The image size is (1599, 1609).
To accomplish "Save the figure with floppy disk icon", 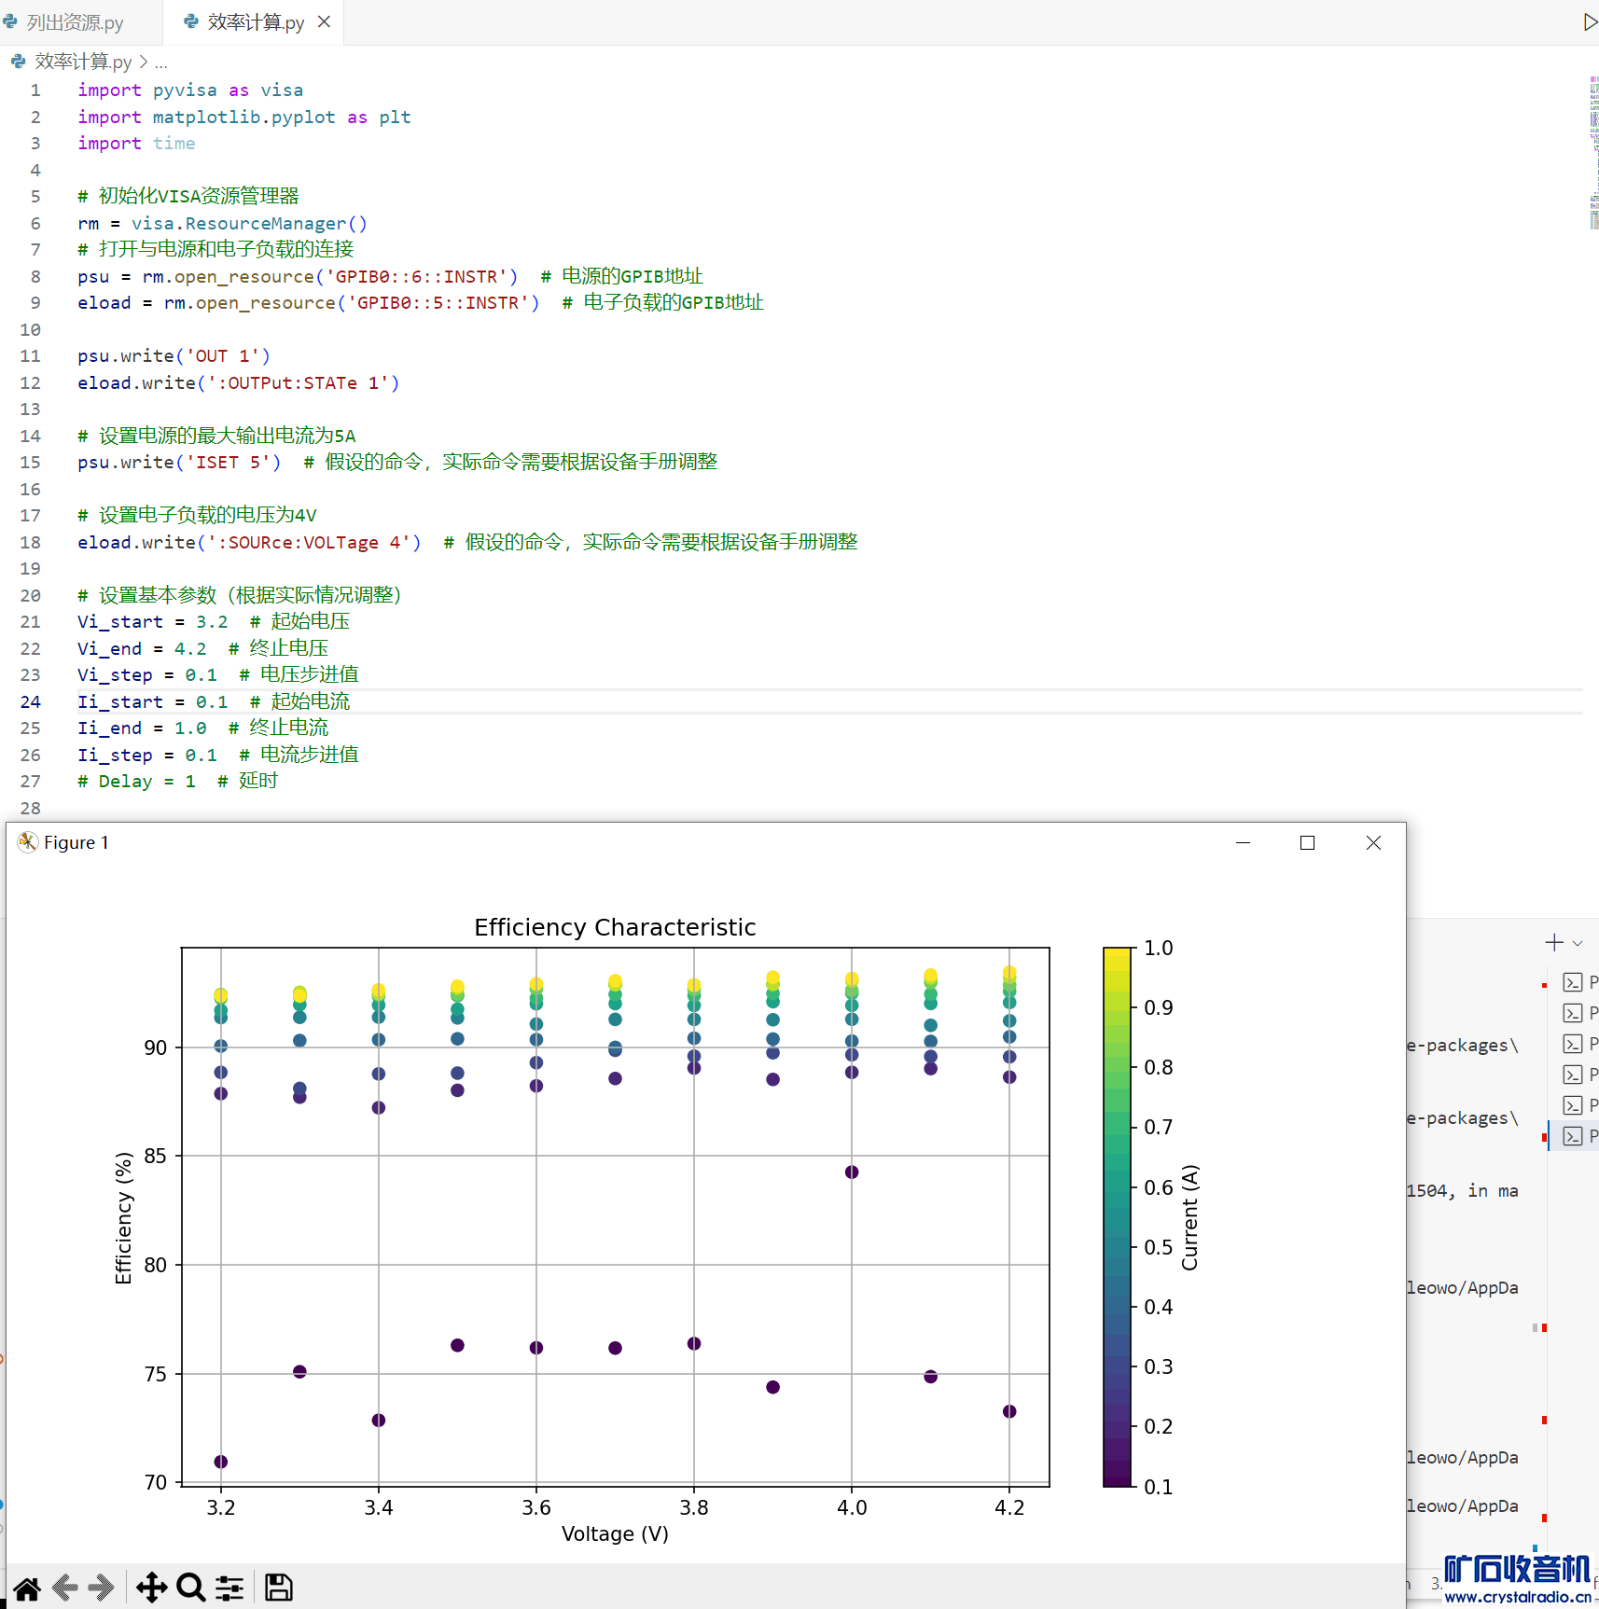I will [x=278, y=1588].
